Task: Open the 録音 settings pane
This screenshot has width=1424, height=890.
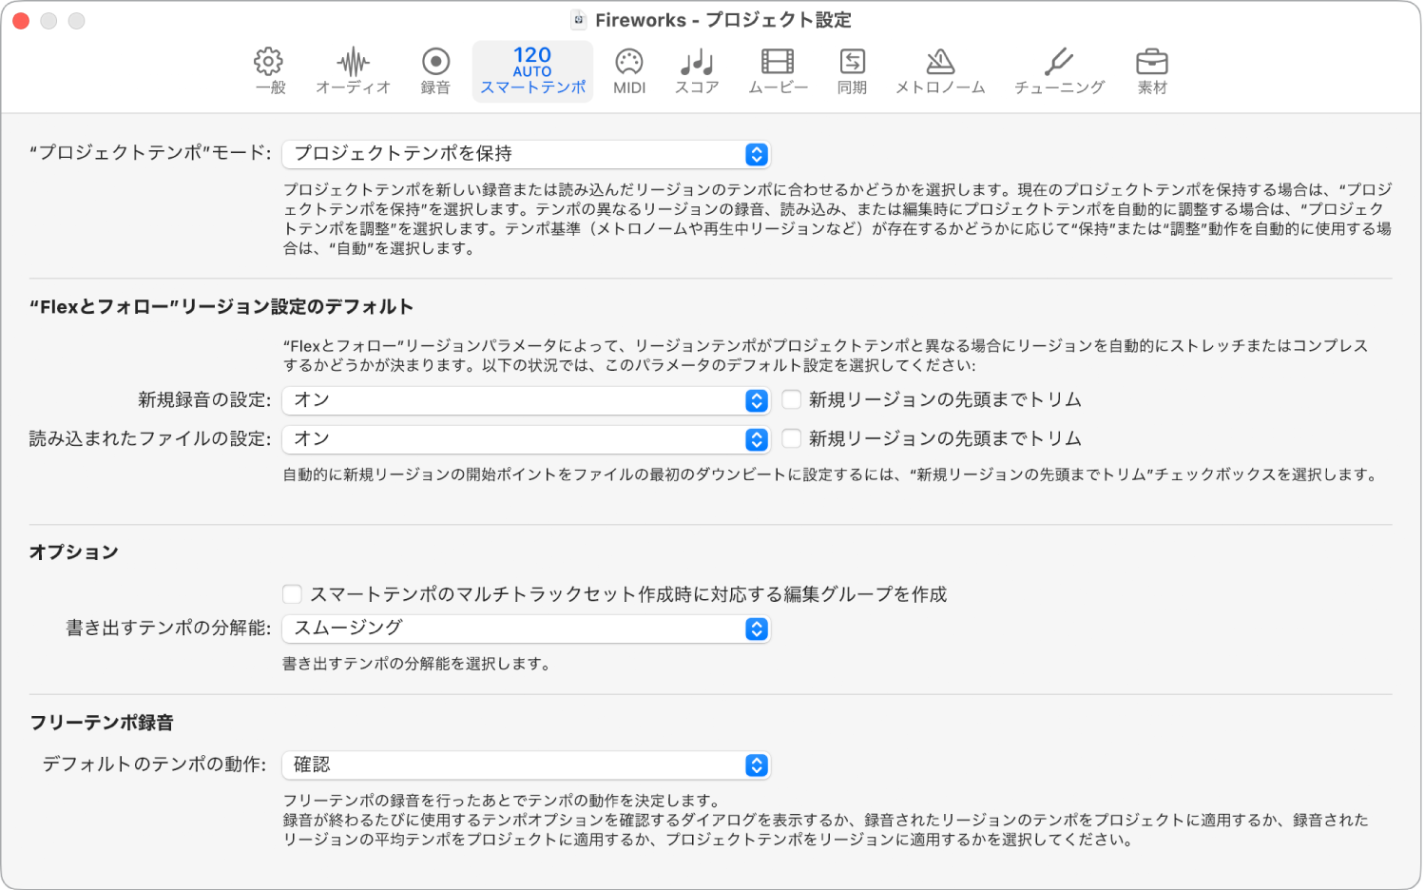Action: [434, 71]
